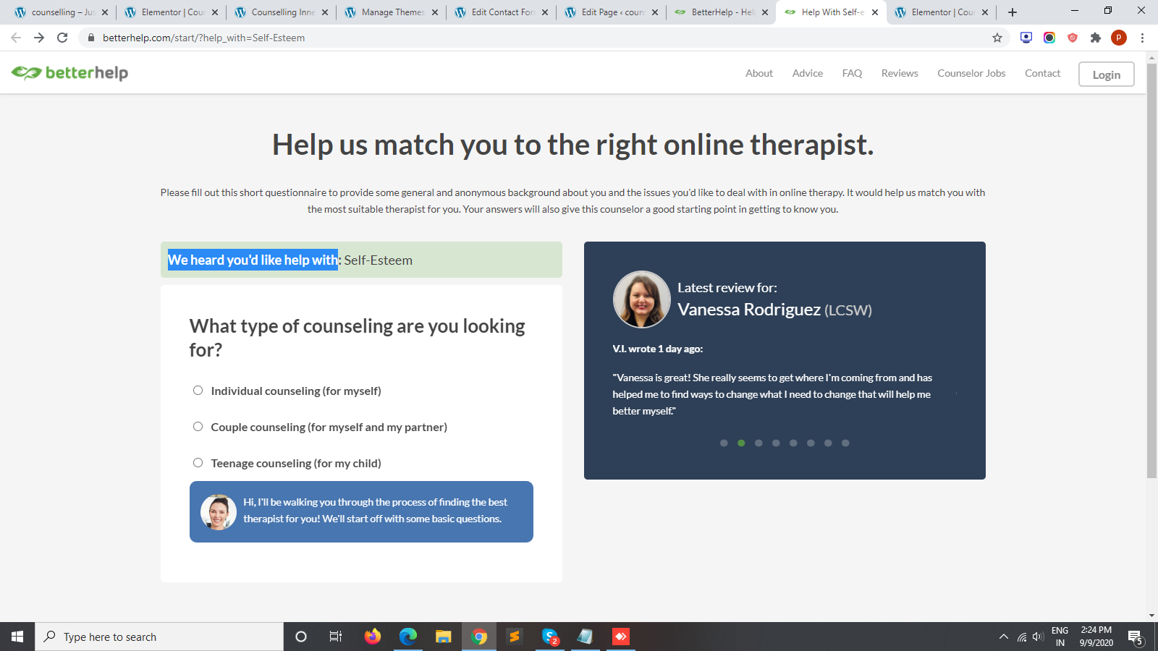Click Cortana circle icon in taskbar
This screenshot has height=651, width=1158.
point(301,637)
